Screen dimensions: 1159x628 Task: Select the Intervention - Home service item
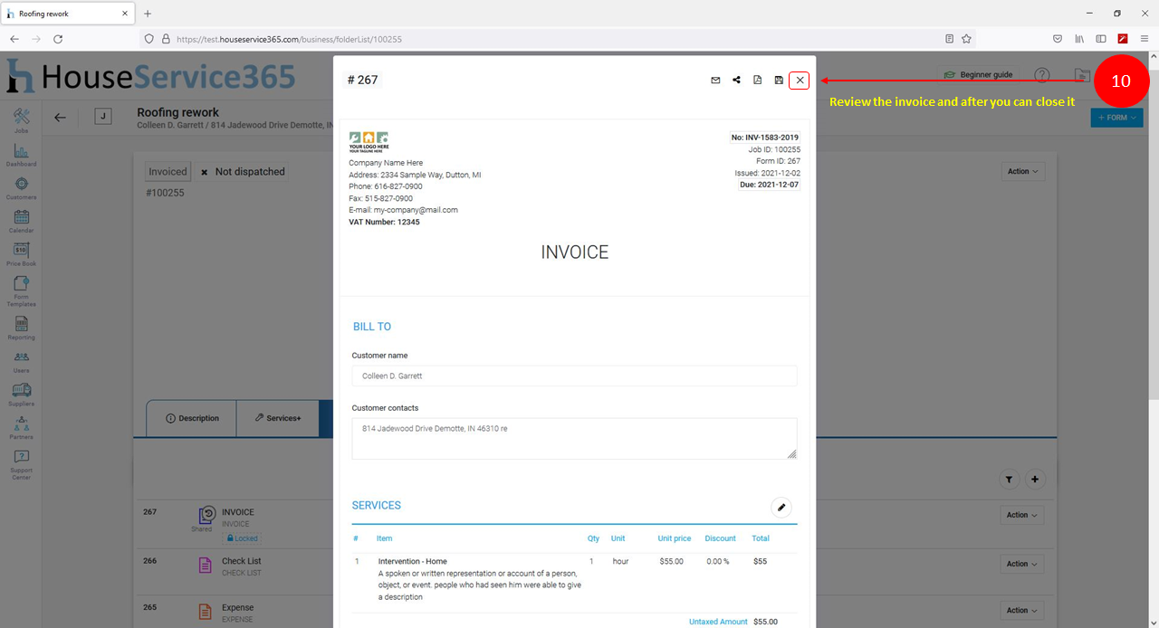pyautogui.click(x=412, y=561)
